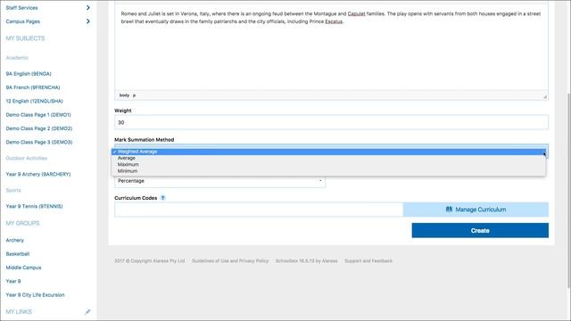Expand the Campus Pages chevron
The image size is (571, 321).
(87, 21)
